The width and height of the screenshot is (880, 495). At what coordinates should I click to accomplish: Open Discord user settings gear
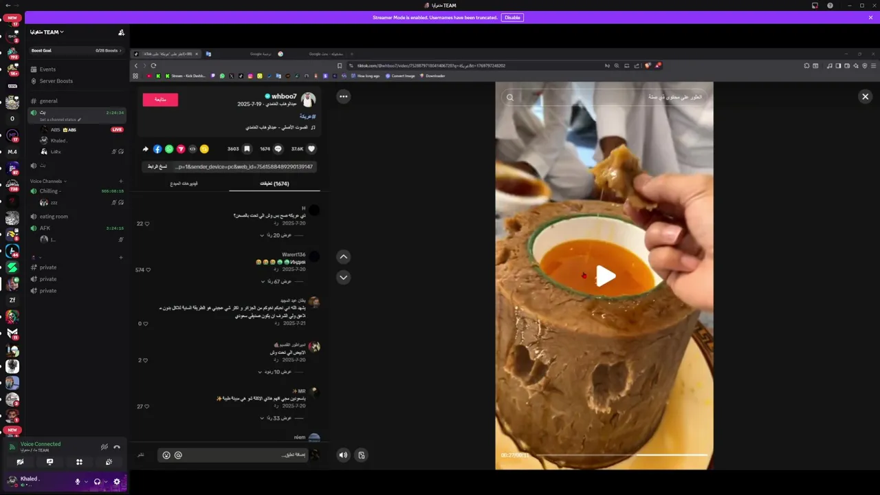116,482
